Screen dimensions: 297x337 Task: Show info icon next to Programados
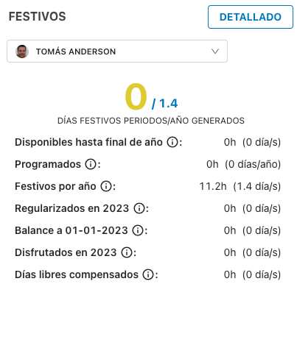[x=91, y=164]
